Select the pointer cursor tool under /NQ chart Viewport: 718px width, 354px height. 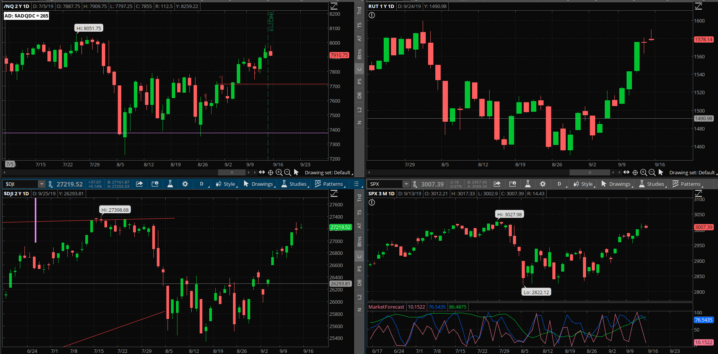click(x=296, y=172)
